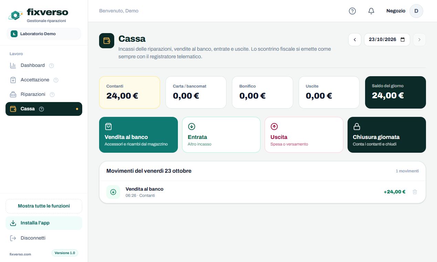Open the Dashboard section
Screen dimensions: 437x262
pos(44,65)
